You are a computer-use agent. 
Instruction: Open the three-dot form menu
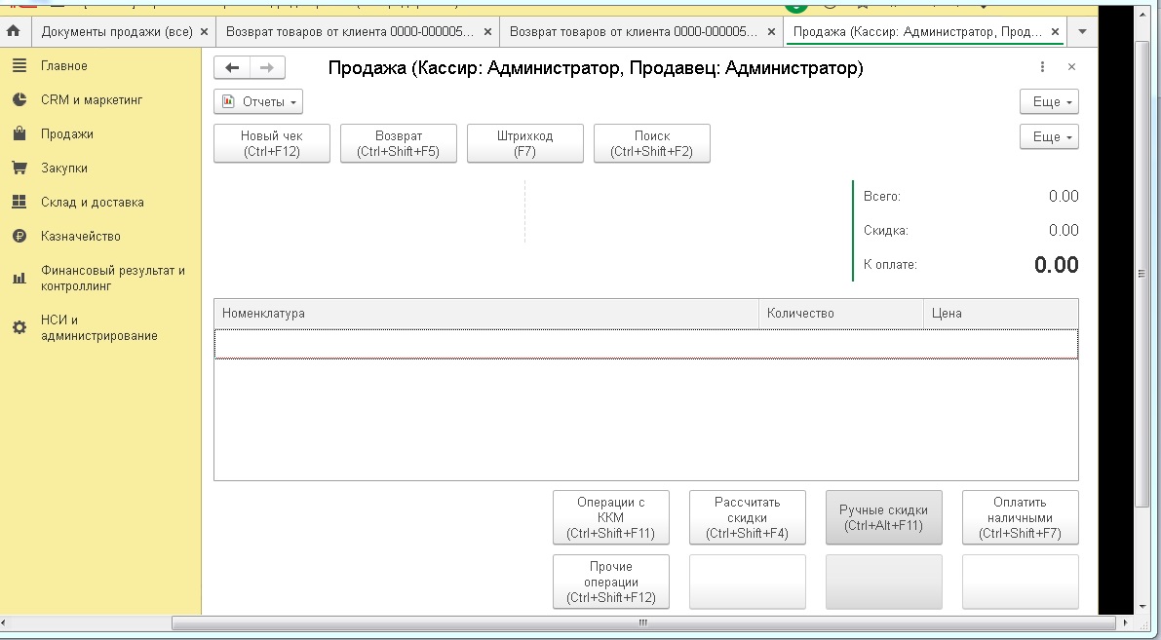1042,67
